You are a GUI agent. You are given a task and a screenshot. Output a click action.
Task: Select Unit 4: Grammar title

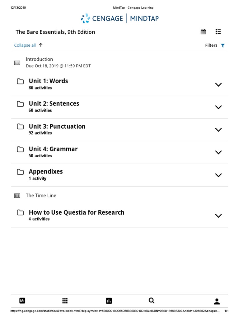pyautogui.click(x=53, y=149)
